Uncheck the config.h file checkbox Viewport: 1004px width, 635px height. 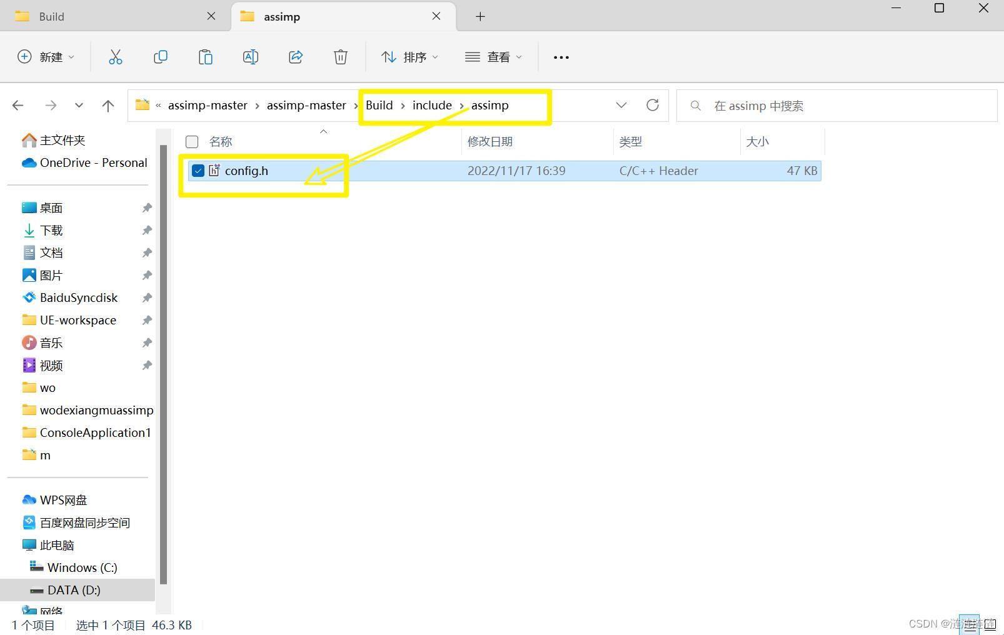pos(198,171)
